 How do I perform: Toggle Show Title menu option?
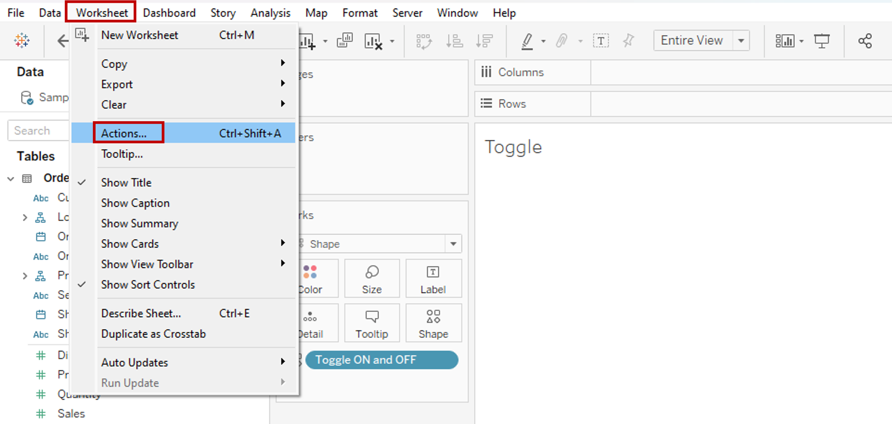[x=126, y=183]
